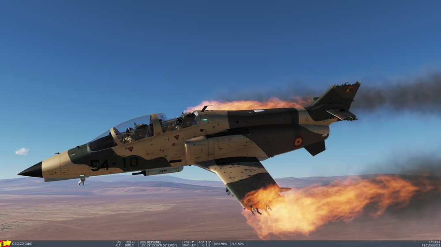441x247 pixels.
Task: Select the aircraft name C-101CC(Cobb)
Action: pyautogui.click(x=22, y=243)
